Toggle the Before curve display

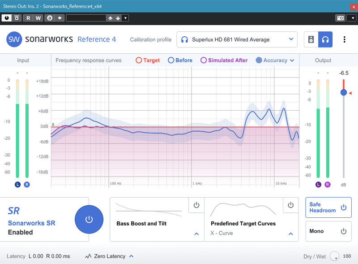[x=180, y=60]
